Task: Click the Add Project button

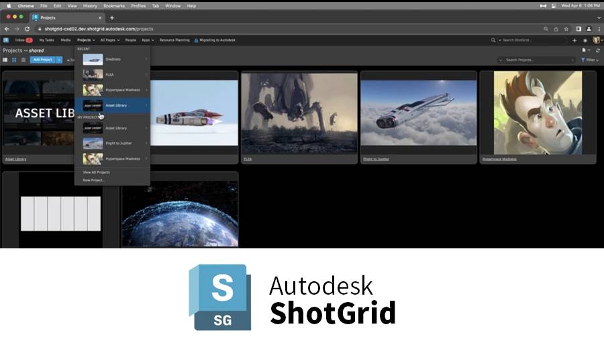Action: (x=43, y=60)
